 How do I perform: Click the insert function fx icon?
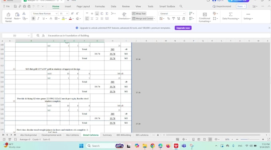43,35
